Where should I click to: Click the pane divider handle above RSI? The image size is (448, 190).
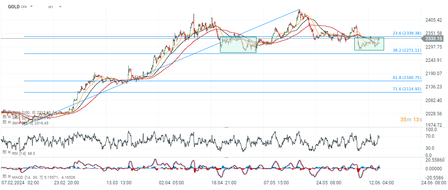point(226,128)
